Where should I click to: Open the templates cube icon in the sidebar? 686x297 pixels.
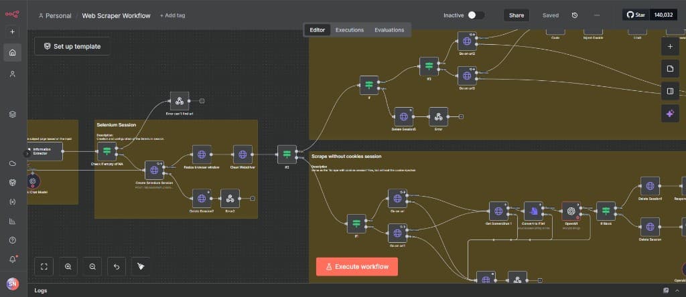pyautogui.click(x=12, y=183)
